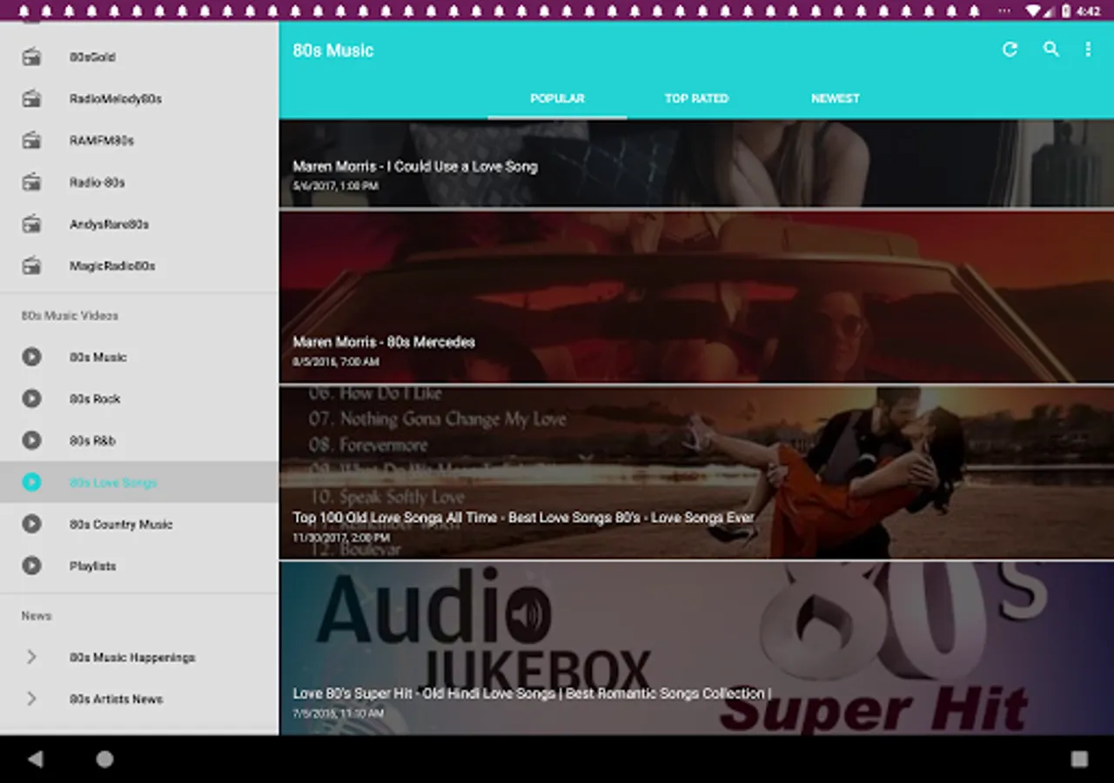Screen dimensions: 1114x783
Task: Select the RadioMelody80s station label
Action: pos(116,99)
